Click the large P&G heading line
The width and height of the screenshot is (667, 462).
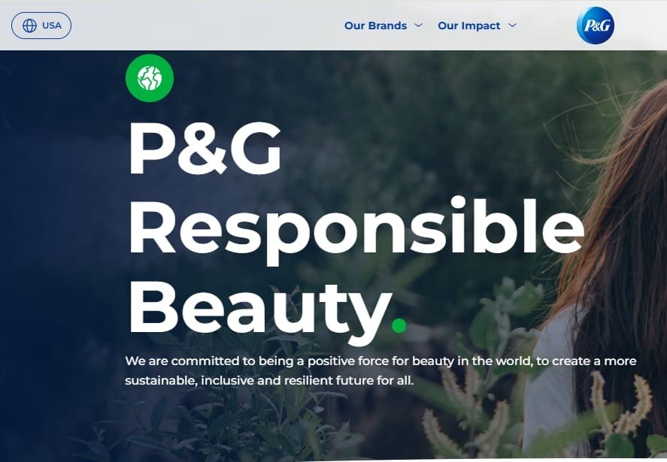(x=205, y=147)
